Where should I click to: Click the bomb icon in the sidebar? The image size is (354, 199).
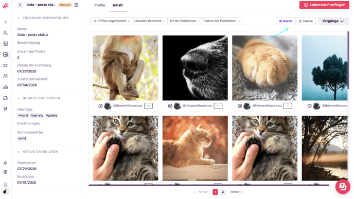click(5, 191)
